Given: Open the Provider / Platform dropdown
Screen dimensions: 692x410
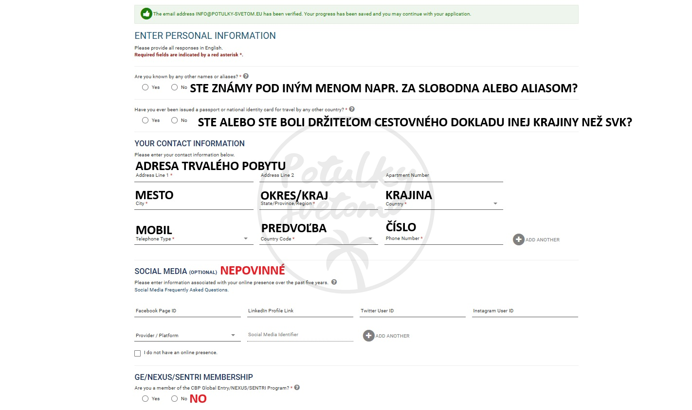Looking at the screenshot, I should click(x=187, y=336).
